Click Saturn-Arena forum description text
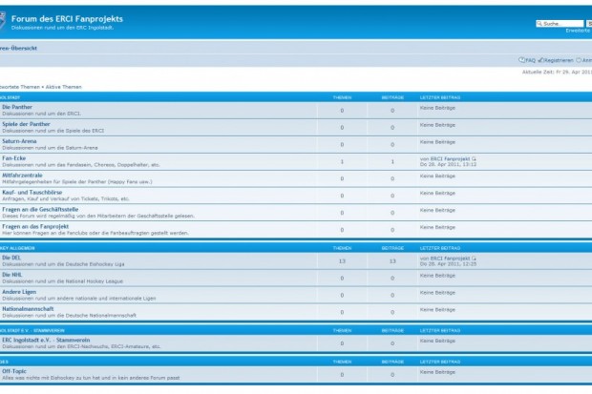Viewport: 592px width, 394px height. pos(50,148)
